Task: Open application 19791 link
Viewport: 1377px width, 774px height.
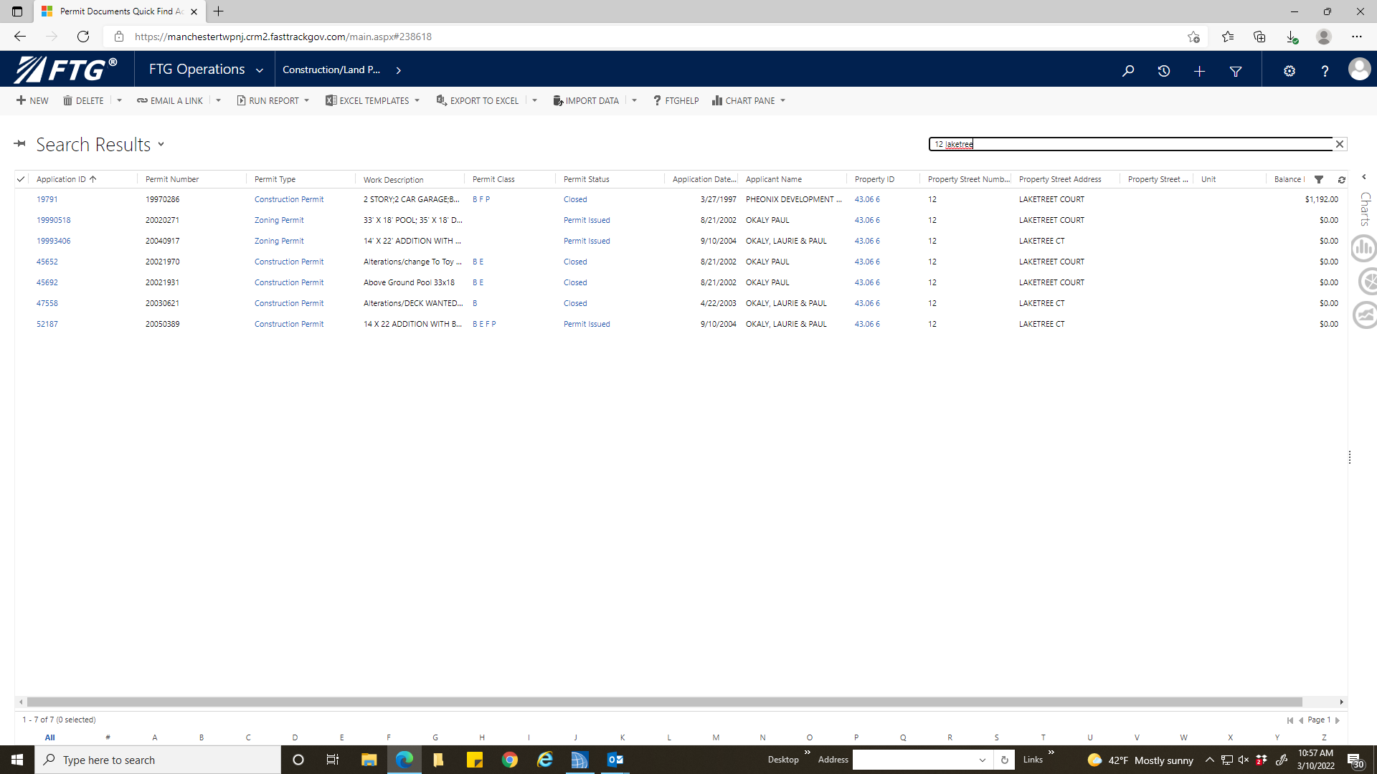Action: (x=47, y=200)
